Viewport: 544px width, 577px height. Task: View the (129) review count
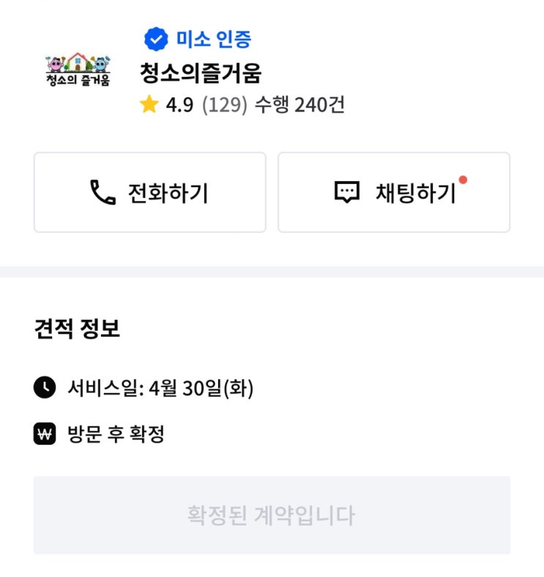(x=225, y=105)
